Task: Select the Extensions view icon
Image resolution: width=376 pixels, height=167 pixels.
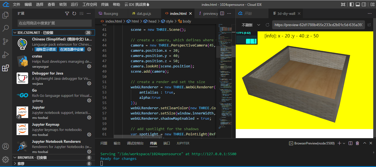Action: 6,68
